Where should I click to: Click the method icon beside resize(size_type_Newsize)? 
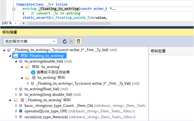click(x=21, y=117)
